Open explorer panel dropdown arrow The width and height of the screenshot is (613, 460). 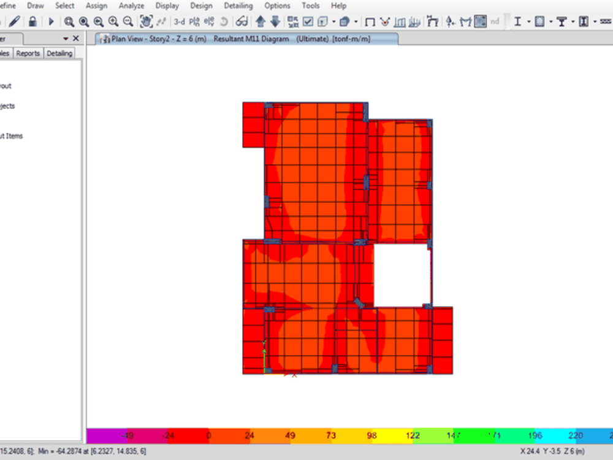pyautogui.click(x=66, y=38)
